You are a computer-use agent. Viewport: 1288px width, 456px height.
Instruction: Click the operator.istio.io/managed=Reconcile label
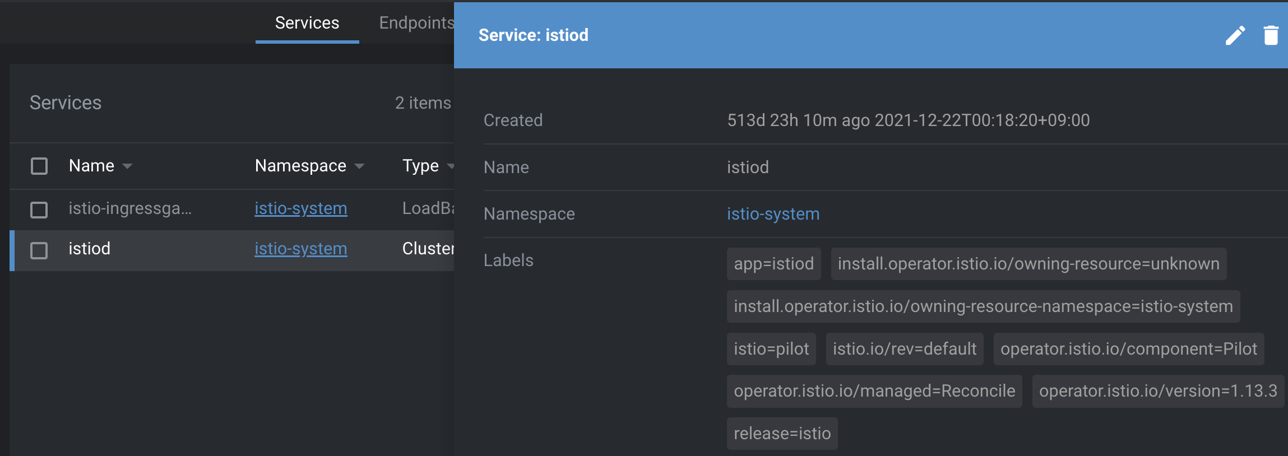[874, 391]
